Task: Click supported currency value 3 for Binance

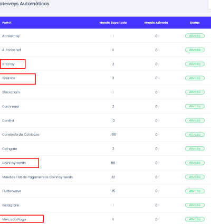Action: point(113,78)
